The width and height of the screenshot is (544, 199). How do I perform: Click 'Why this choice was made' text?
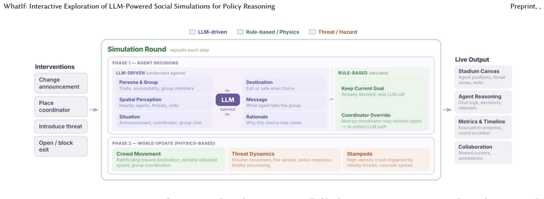pos(274,123)
